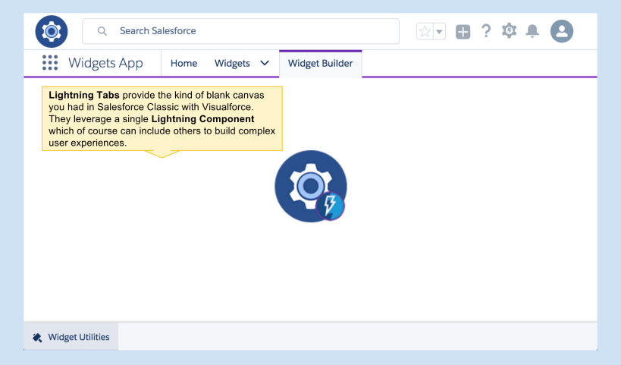Click the magnifier icon in the search bar

[102, 31]
